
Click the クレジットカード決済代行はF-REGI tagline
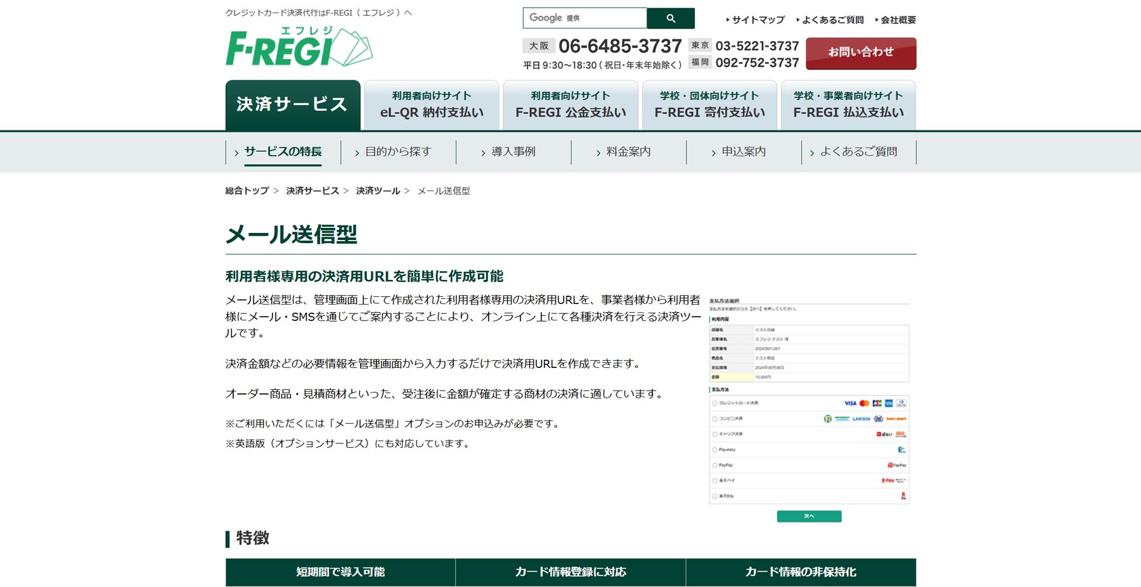[x=319, y=13]
